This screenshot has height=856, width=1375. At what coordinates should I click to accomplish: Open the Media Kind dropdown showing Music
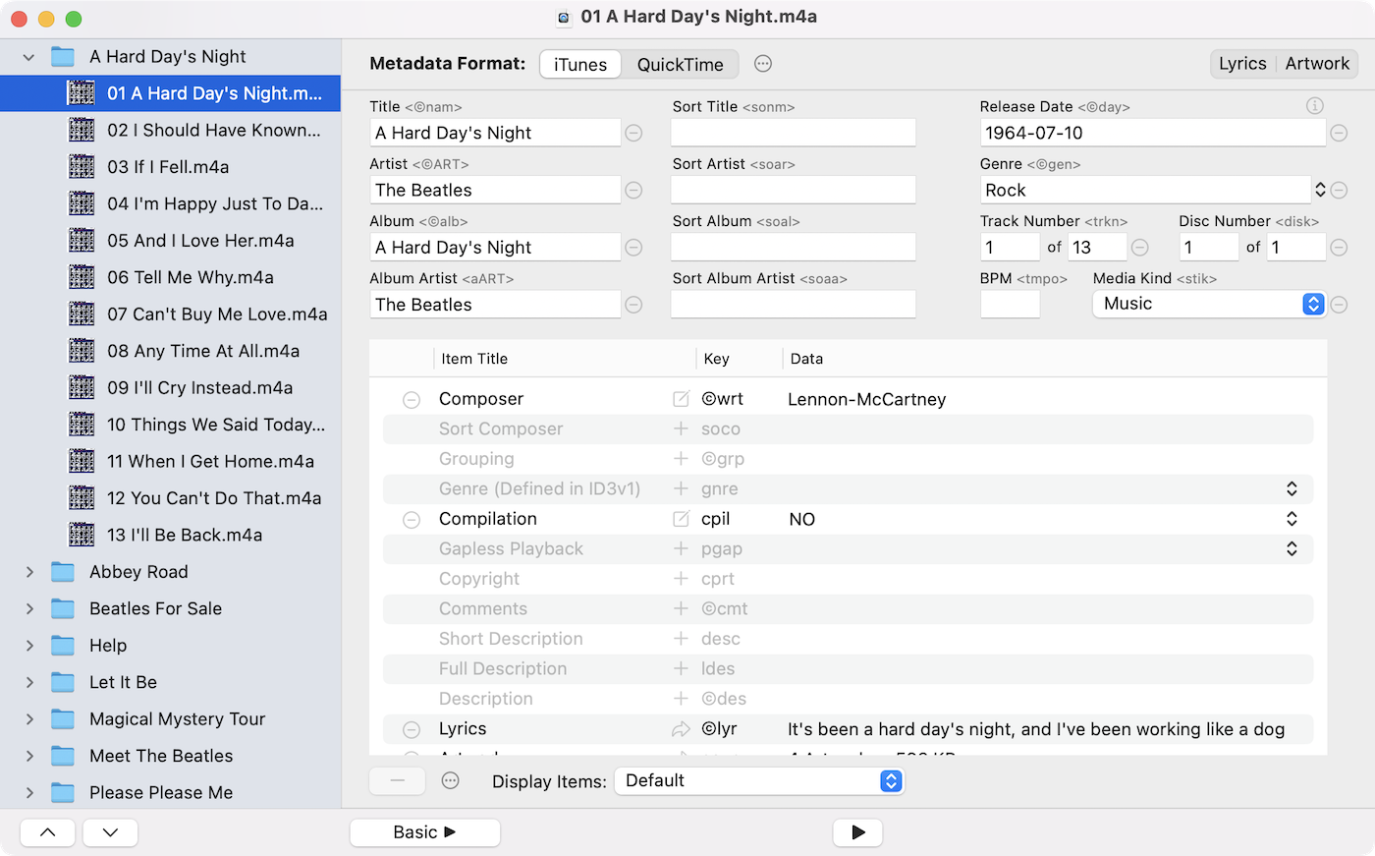1209,305
